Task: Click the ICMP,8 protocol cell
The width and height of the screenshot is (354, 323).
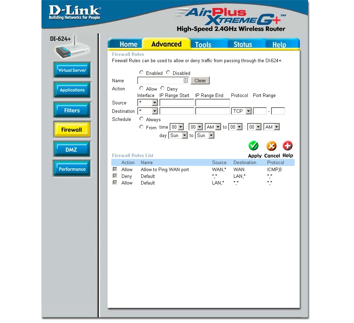Action: (274, 169)
